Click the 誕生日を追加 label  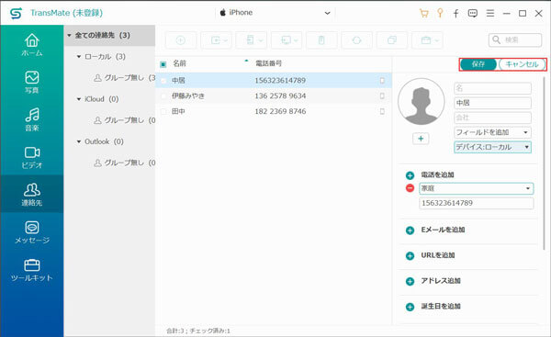click(x=441, y=307)
